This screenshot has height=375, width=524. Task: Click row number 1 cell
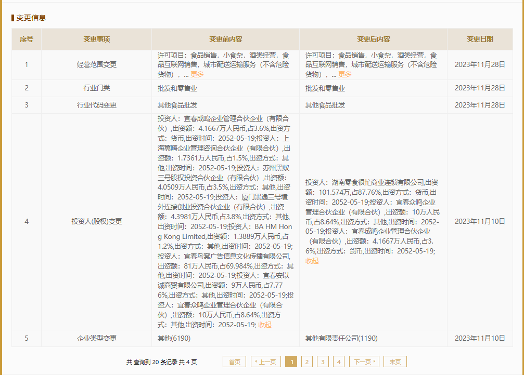[x=27, y=65]
